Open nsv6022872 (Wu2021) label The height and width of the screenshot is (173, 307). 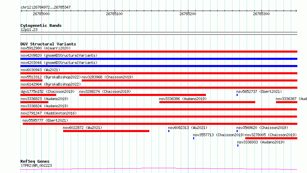82,128
